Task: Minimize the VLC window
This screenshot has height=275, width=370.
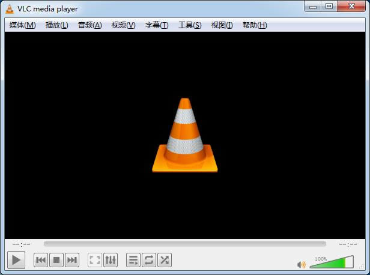Action: pos(313,7)
